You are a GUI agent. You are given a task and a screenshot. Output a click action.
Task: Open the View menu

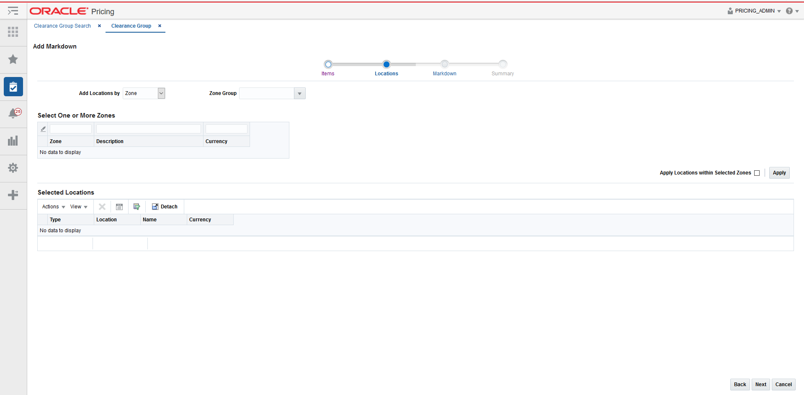(x=78, y=206)
